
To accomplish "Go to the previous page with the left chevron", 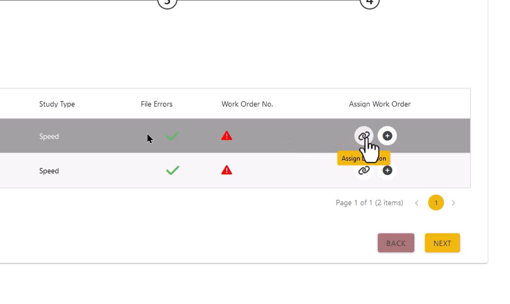I will pos(417,203).
